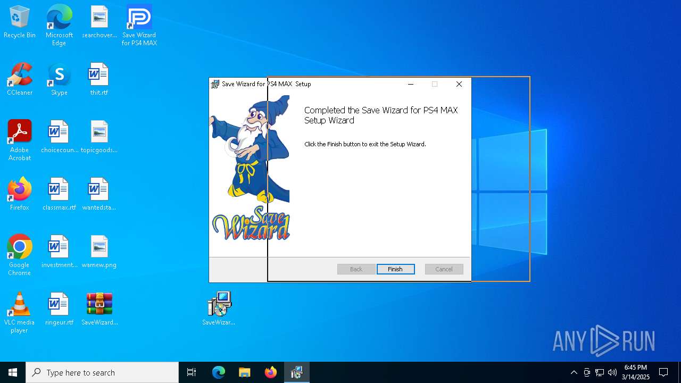Open the notification center icon
The width and height of the screenshot is (681, 383).
coord(663,372)
